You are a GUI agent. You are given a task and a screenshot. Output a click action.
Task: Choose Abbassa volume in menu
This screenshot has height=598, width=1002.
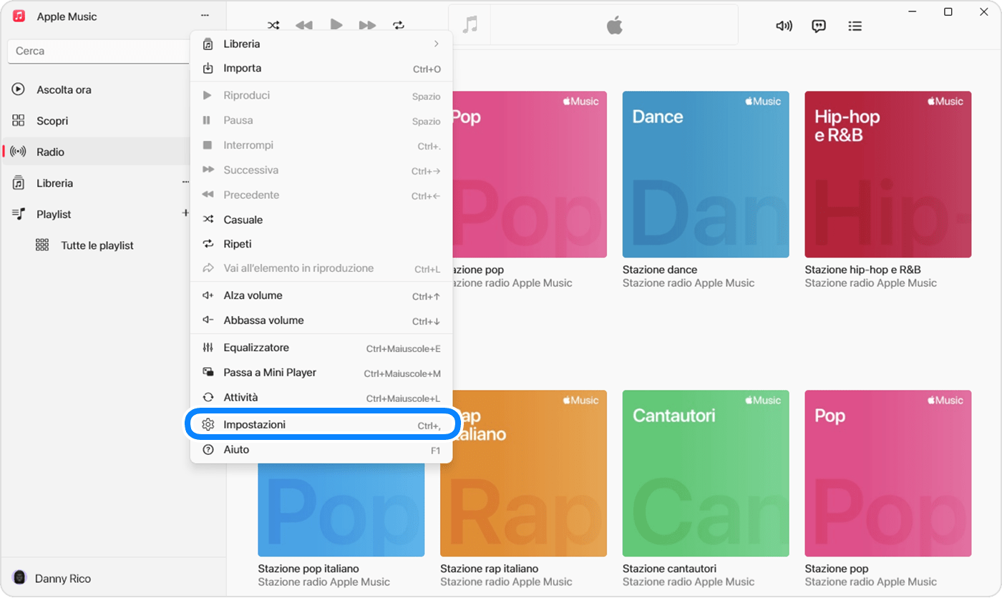[321, 320]
